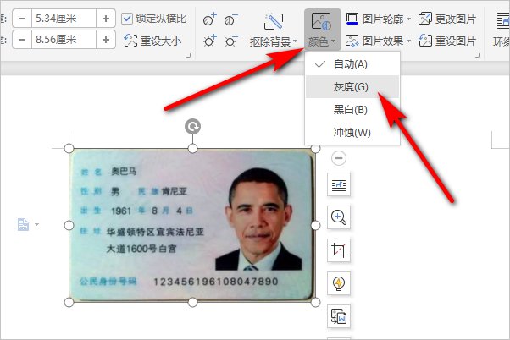The width and height of the screenshot is (510, 340).
Task: Open picture group dialog launcher
Action: coord(477,56)
